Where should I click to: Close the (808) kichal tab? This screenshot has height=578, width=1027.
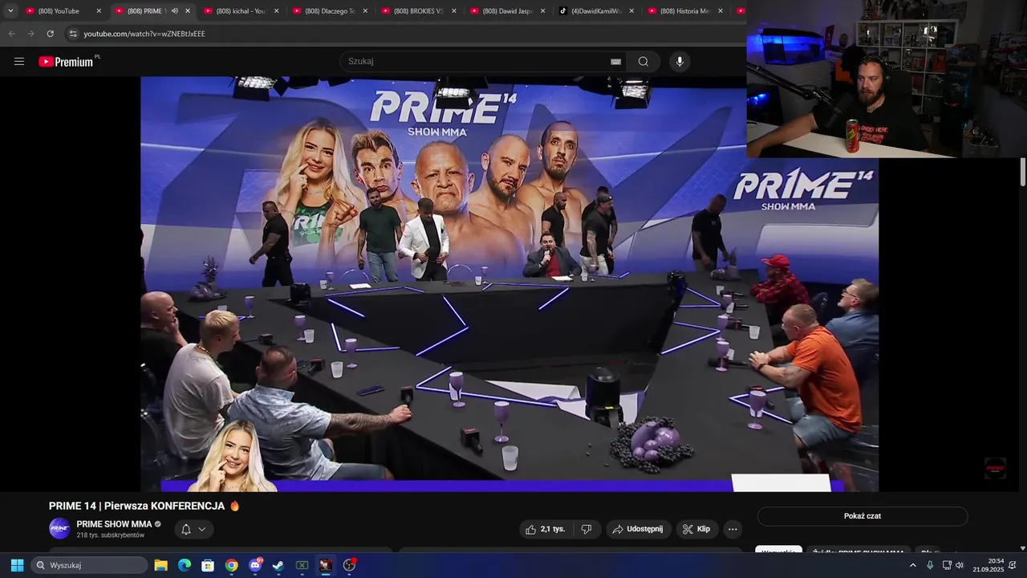click(277, 11)
